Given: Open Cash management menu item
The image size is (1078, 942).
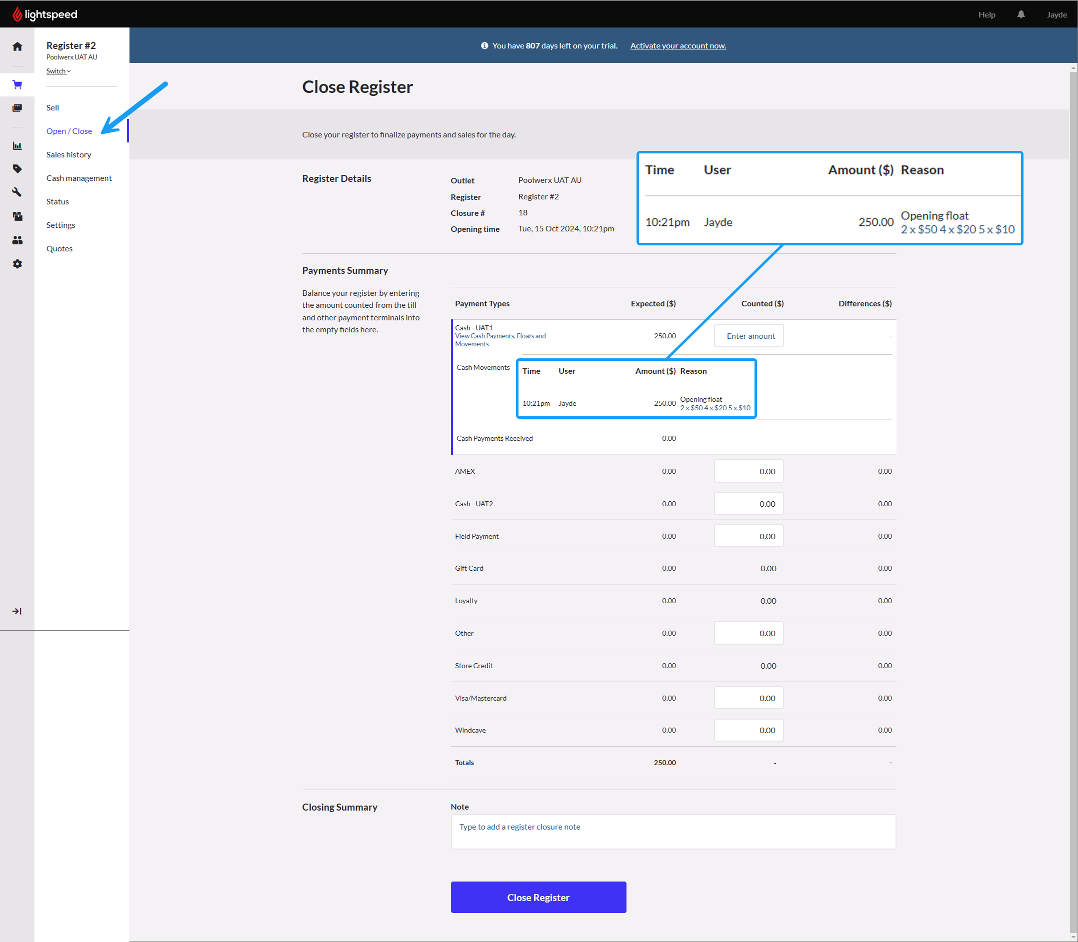Looking at the screenshot, I should tap(78, 178).
